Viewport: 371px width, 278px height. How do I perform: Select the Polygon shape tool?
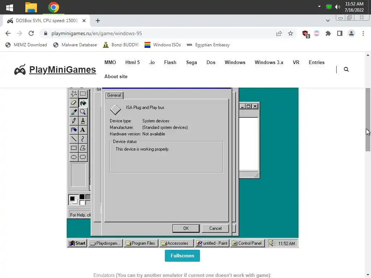coord(83,148)
